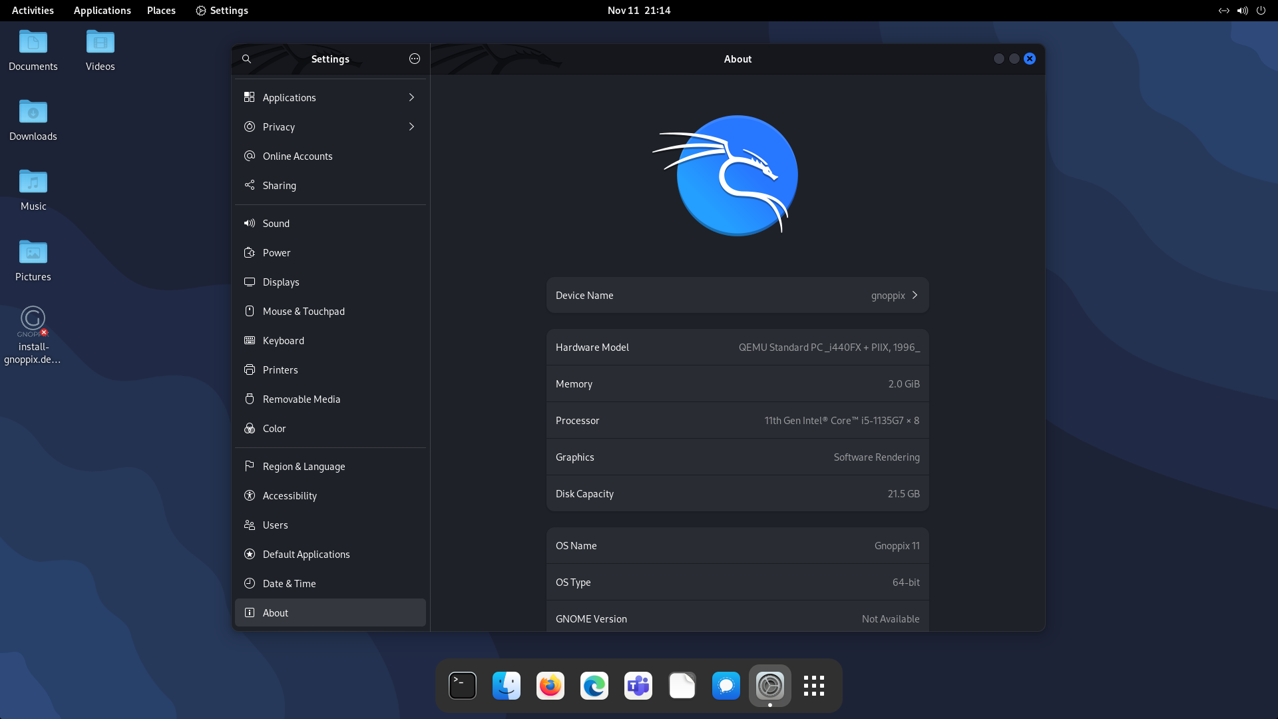The height and width of the screenshot is (719, 1278).
Task: Click the OS Type 64-bit value
Action: click(906, 583)
